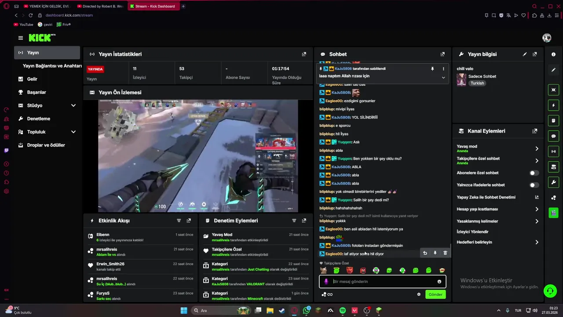This screenshot has height=317, width=563.
Task: Open the YouTube bookmark
Action: point(23,25)
